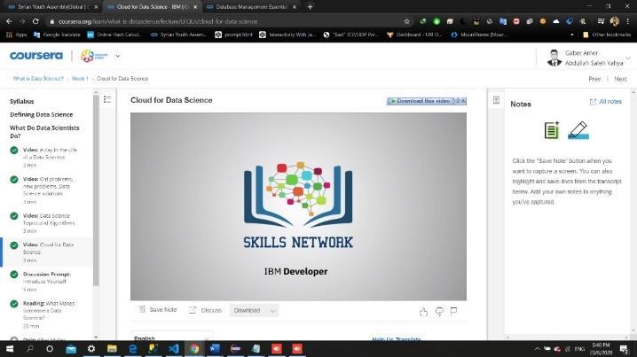Open Microsoft Edge from taskbar
Screen dimensions: 637x357
click(132, 349)
